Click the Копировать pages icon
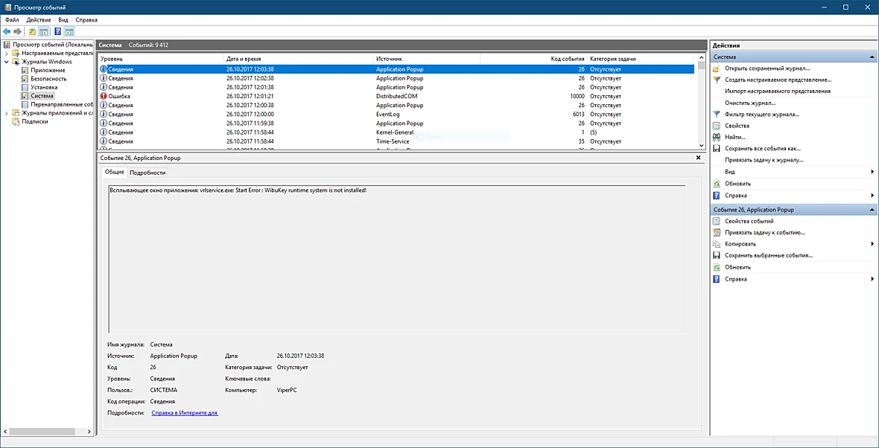 717,244
